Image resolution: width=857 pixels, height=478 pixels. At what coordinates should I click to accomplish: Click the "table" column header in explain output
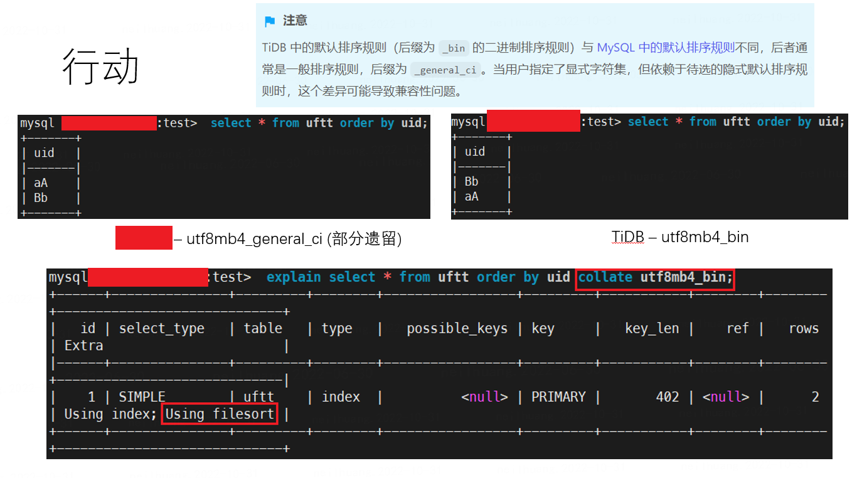click(263, 329)
